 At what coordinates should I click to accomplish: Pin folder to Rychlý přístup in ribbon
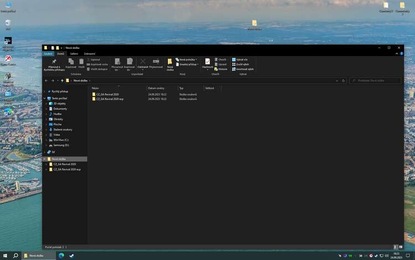coord(54,65)
